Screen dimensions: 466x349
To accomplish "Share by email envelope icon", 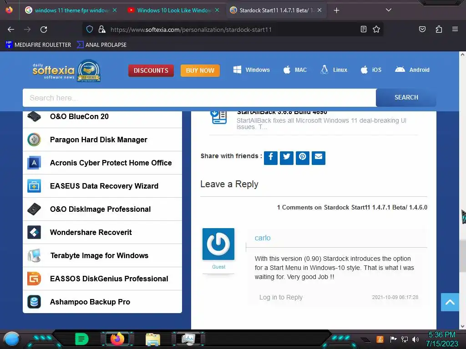I will pos(319,158).
